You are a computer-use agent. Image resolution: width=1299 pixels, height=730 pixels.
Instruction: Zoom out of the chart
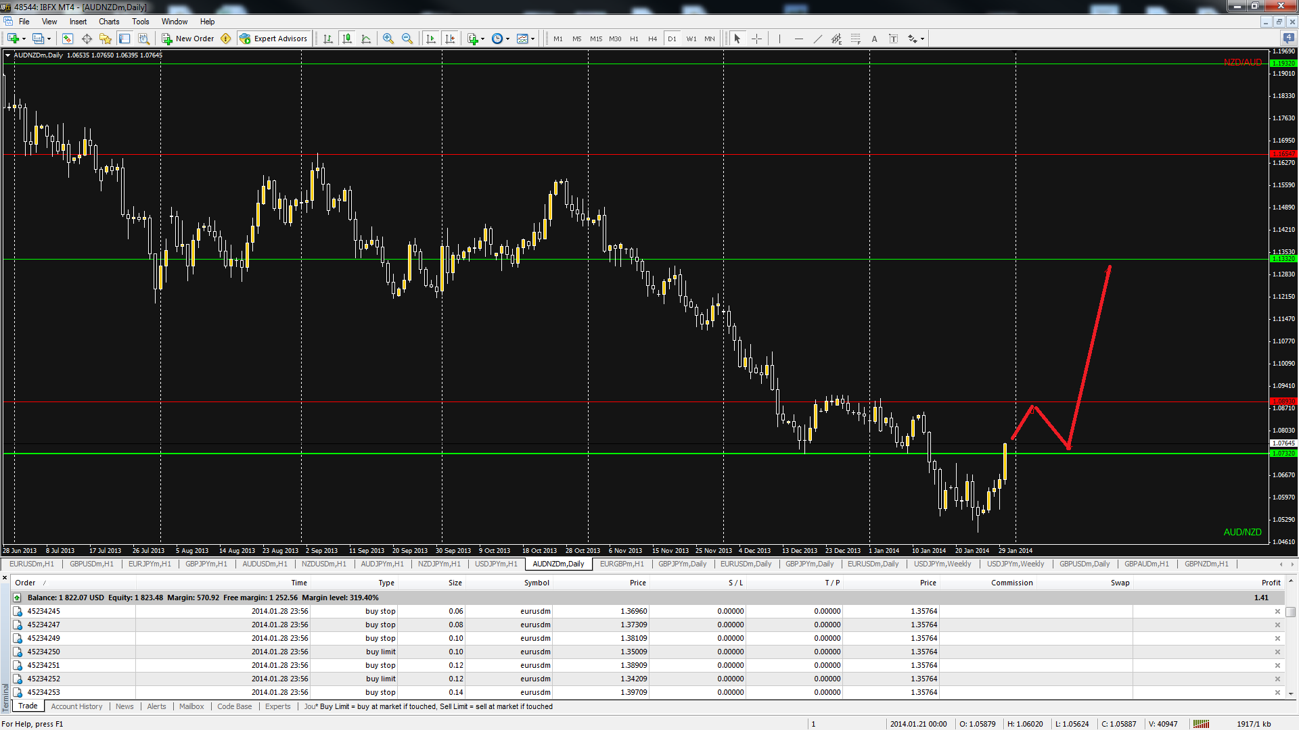coord(407,39)
